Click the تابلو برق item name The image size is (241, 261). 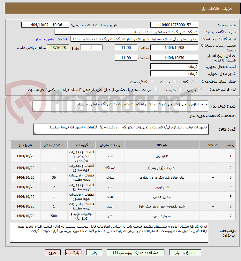click(x=162, y=156)
